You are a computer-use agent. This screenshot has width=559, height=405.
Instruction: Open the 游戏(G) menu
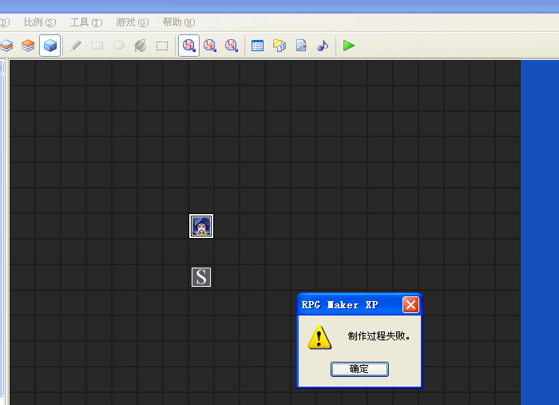point(133,22)
